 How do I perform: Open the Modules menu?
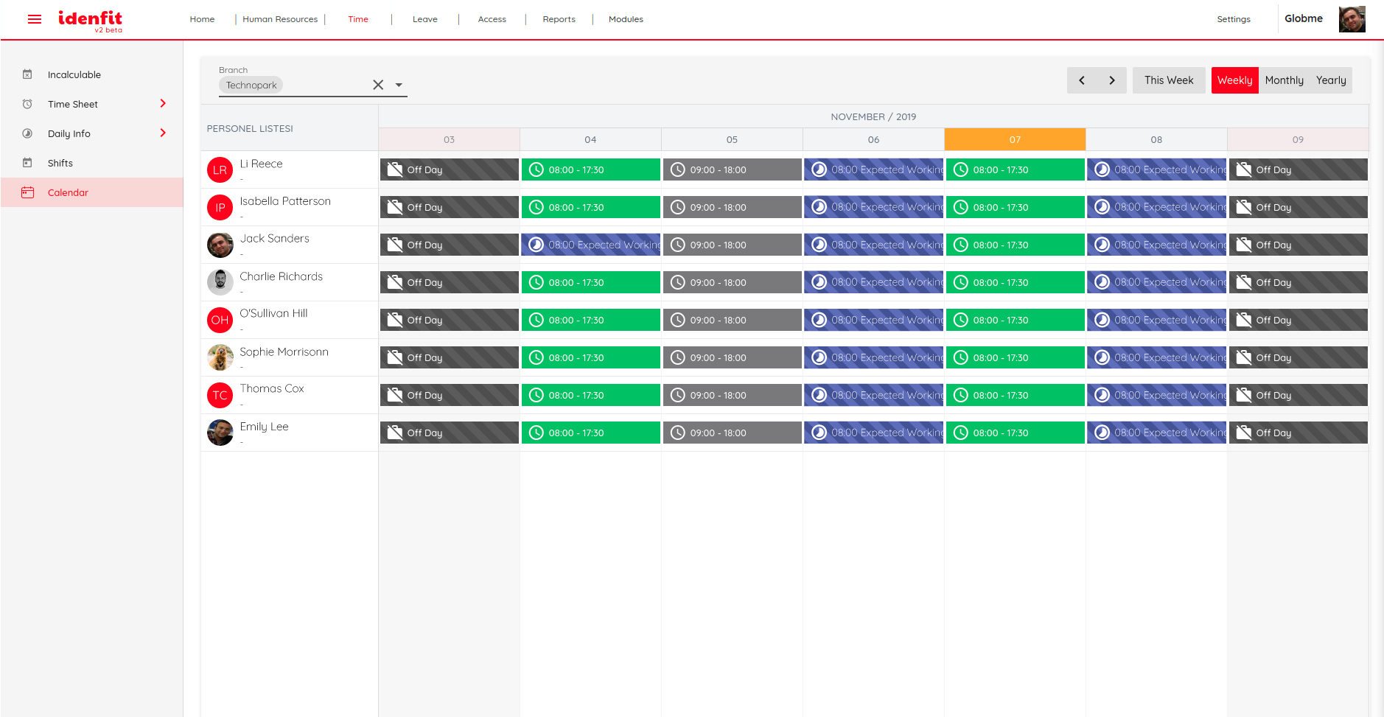(626, 19)
